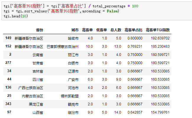Click the 锡林郭勒盟 cell

[70, 96]
